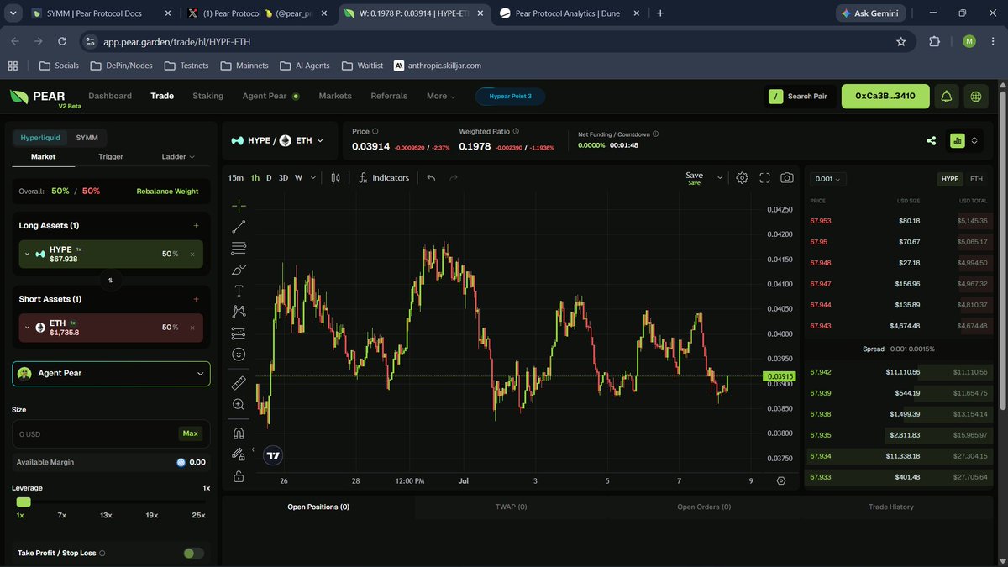1008x567 pixels.
Task: Add a long asset with plus
Action: 196,226
